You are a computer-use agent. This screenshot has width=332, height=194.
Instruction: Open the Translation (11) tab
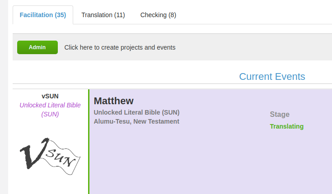coord(103,15)
